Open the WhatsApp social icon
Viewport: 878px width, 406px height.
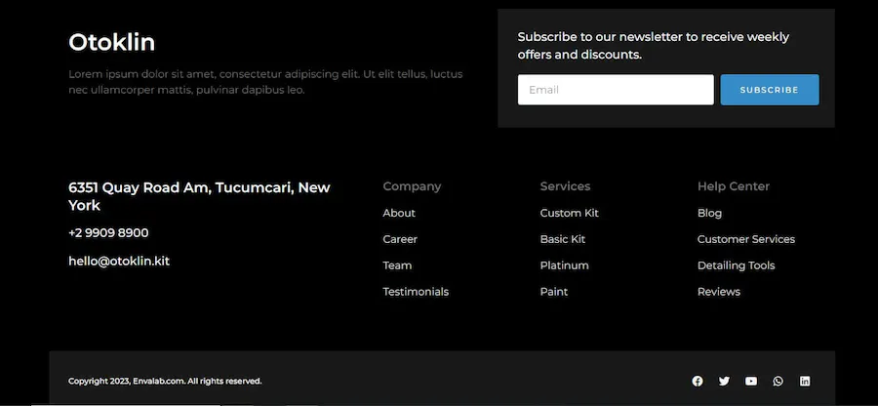pyautogui.click(x=778, y=381)
